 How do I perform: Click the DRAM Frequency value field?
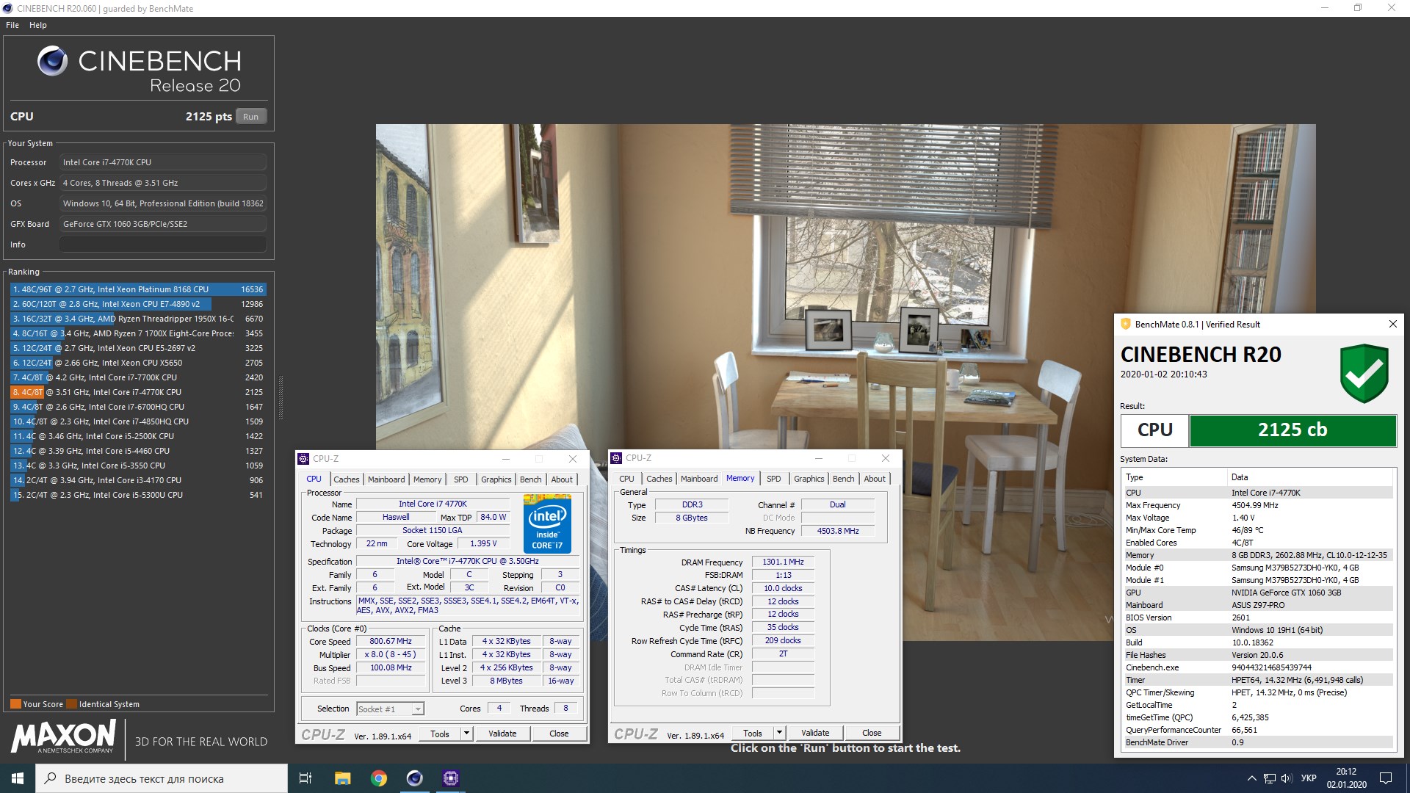(783, 562)
